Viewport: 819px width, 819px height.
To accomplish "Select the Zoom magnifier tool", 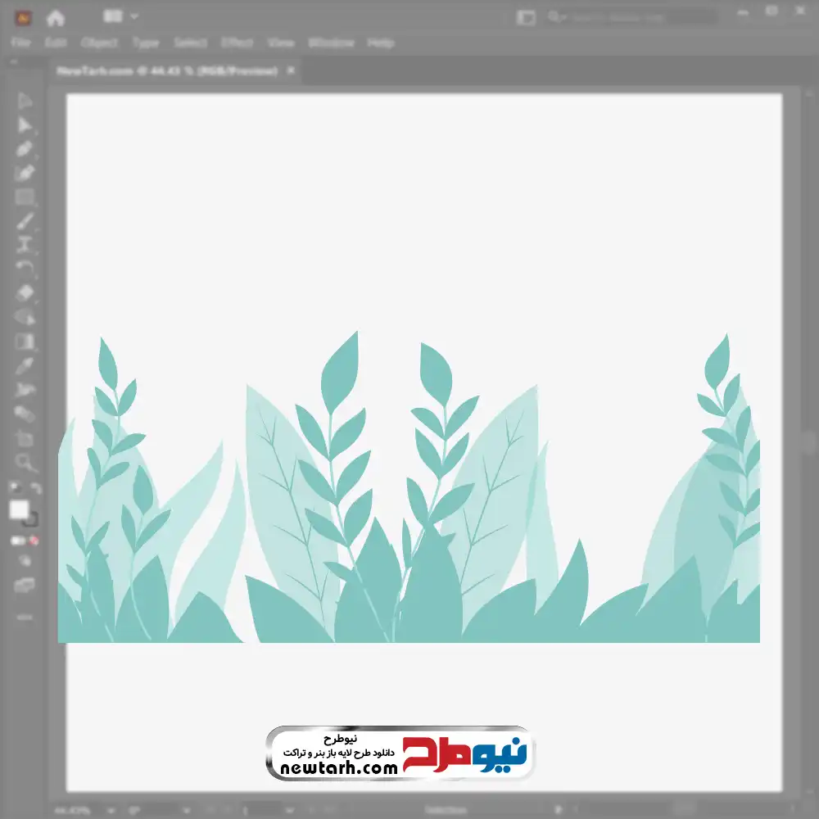I will coord(25,463).
